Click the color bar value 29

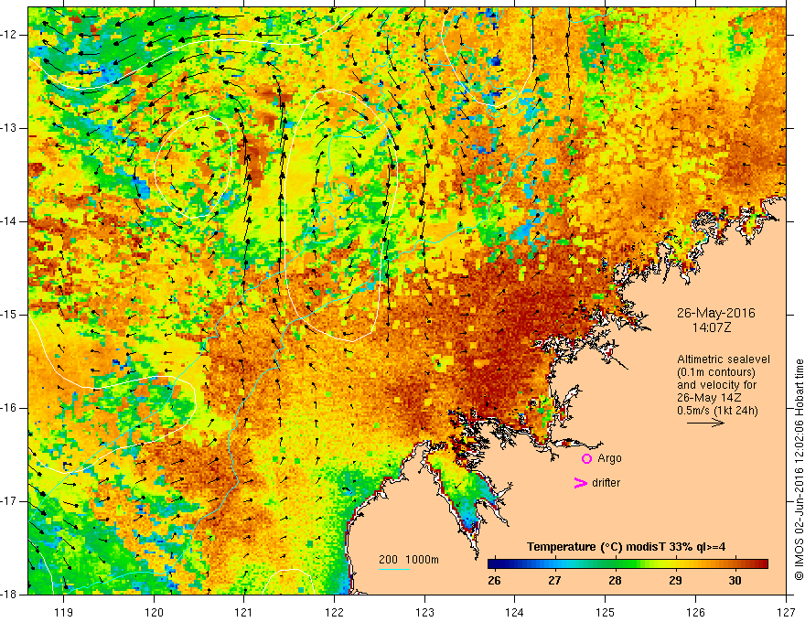[x=676, y=581]
